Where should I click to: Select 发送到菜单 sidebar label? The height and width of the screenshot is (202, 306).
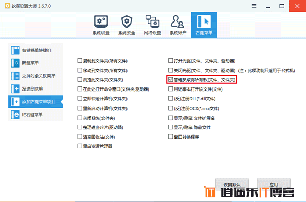tap(33, 89)
